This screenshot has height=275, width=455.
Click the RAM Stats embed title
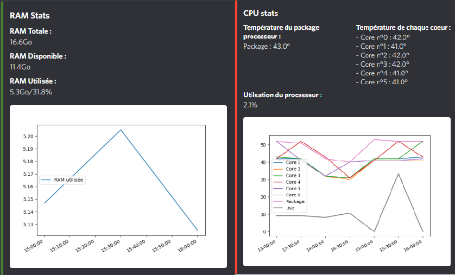coord(30,16)
